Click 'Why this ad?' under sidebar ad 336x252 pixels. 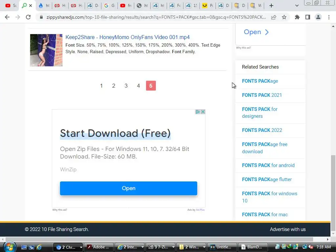[x=243, y=48]
